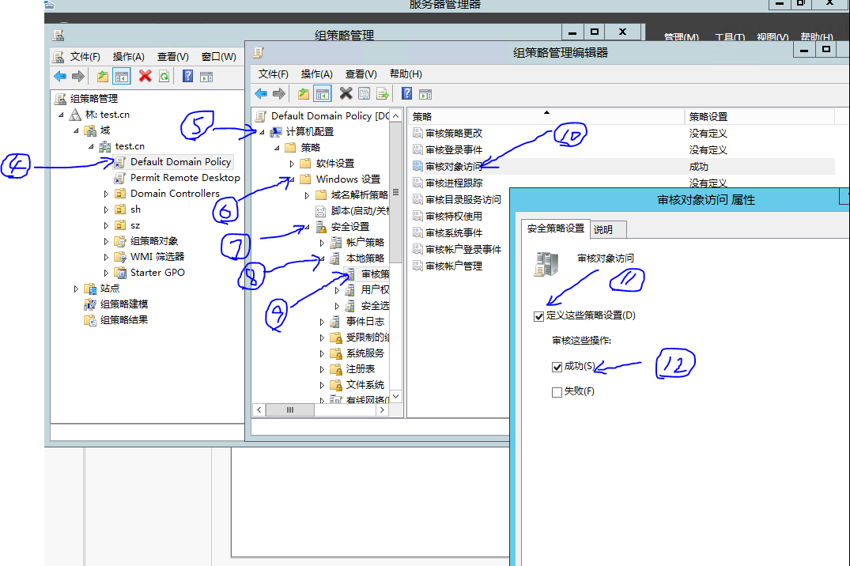Image resolution: width=850 pixels, height=566 pixels.
Task: Click the Refresh icon in 组策略管理 toolbar
Action: click(164, 76)
